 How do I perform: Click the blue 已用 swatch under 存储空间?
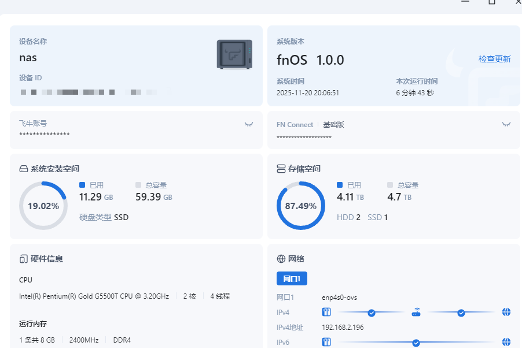(340, 185)
